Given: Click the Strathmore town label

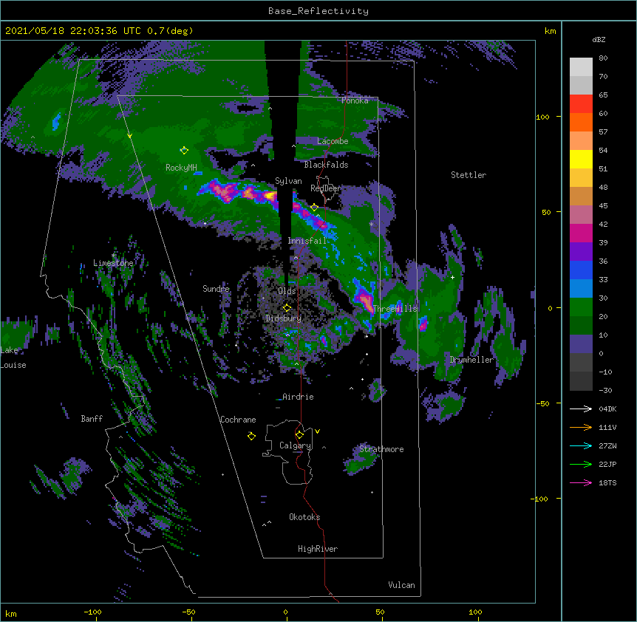Looking at the screenshot, I should coord(381,449).
